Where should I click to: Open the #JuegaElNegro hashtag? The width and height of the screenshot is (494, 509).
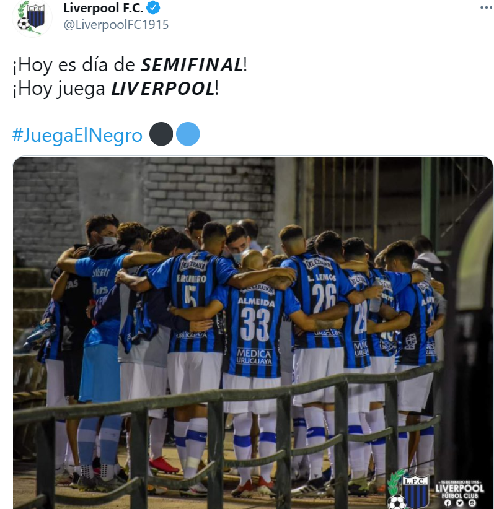(77, 135)
